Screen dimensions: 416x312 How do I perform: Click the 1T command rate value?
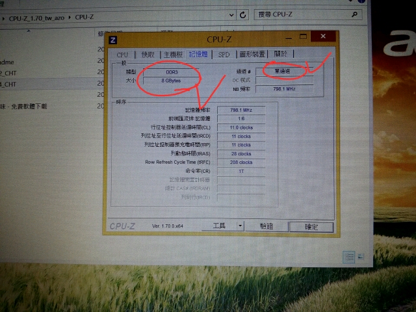(241, 172)
